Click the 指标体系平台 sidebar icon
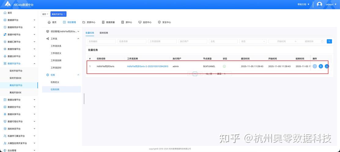The image size is (340, 152). pos(5,129)
